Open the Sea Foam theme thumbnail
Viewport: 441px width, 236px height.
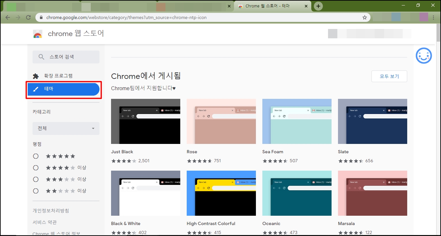(x=297, y=121)
